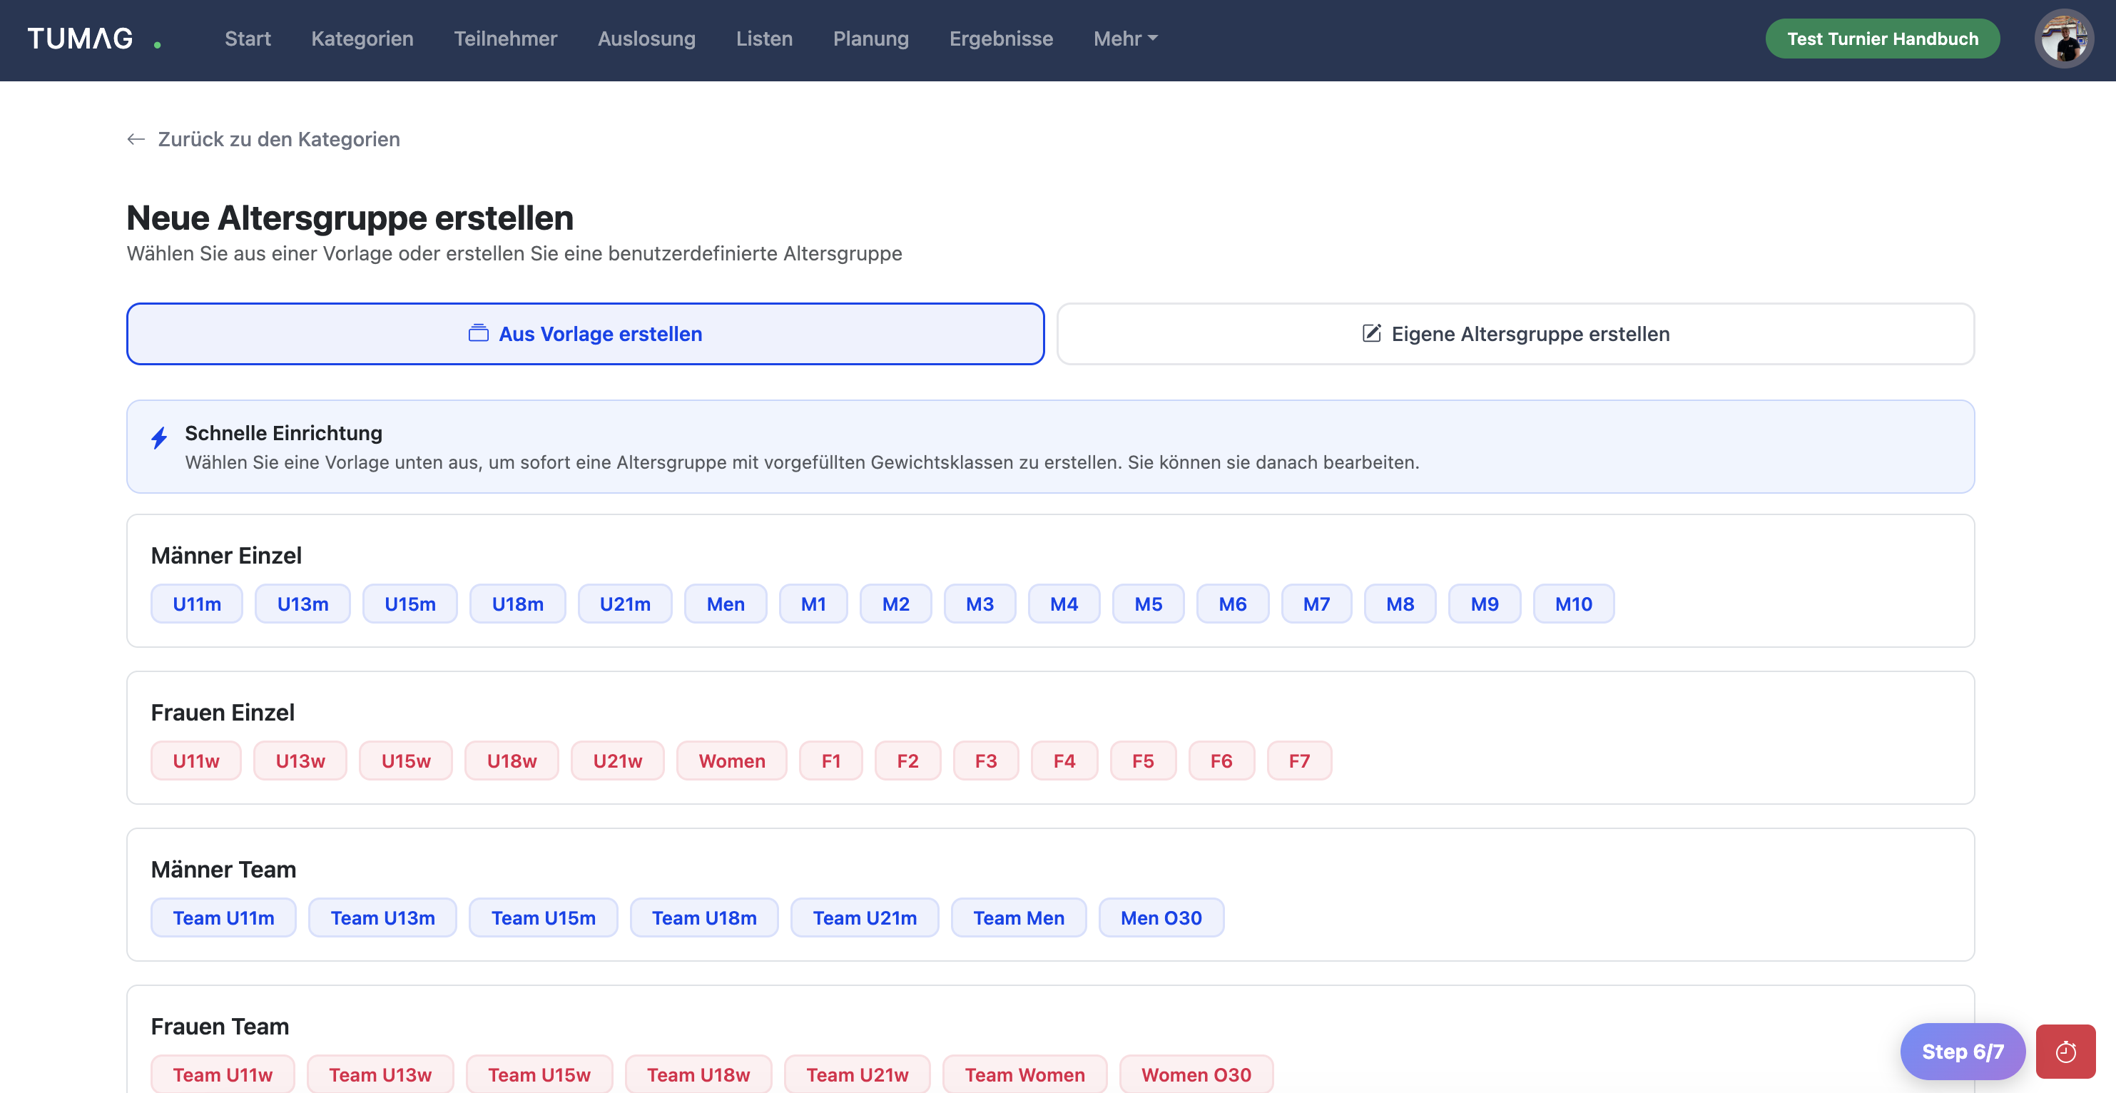Choose the U13m template
The height and width of the screenshot is (1093, 2116).
302,604
